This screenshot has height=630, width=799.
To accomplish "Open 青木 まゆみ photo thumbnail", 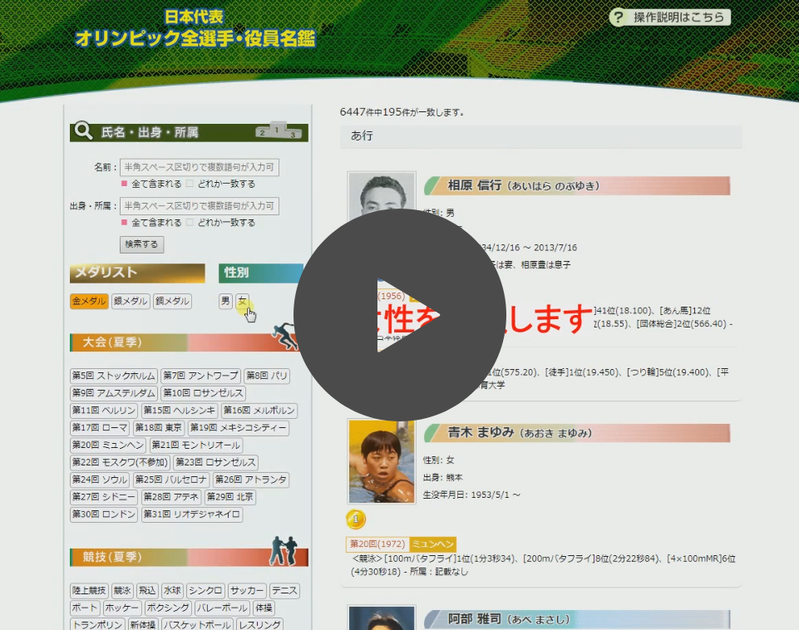I will click(382, 461).
